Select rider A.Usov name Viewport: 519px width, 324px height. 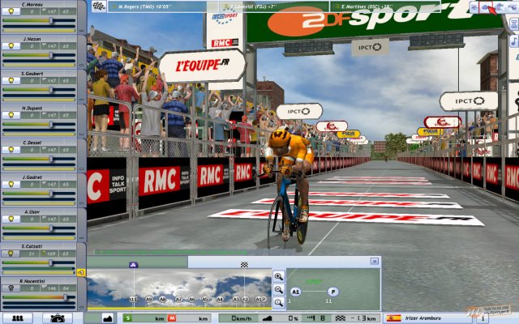32,212
